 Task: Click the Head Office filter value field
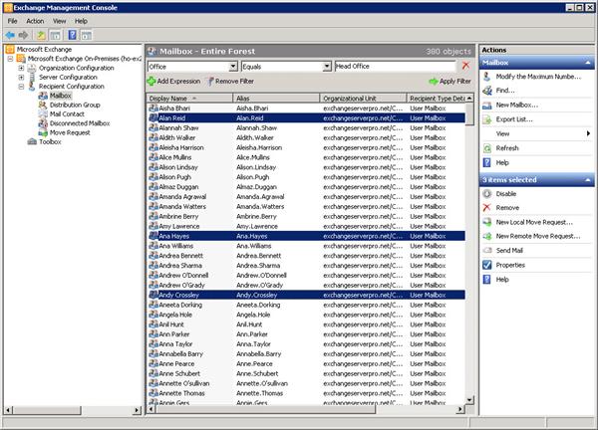394,66
